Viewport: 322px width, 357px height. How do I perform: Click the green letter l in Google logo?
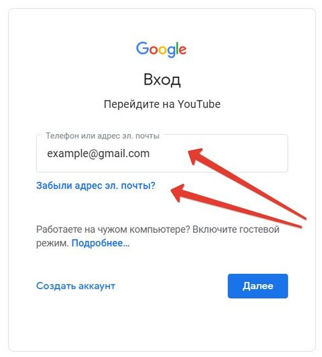click(x=178, y=48)
